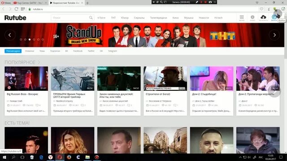The image size is (287, 161).
Task: Open Yandex browser from taskbar
Action: [51, 157]
